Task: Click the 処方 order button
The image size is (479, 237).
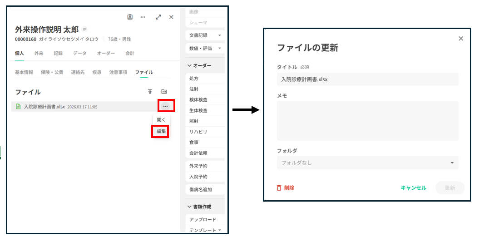Action: pyautogui.click(x=205, y=79)
